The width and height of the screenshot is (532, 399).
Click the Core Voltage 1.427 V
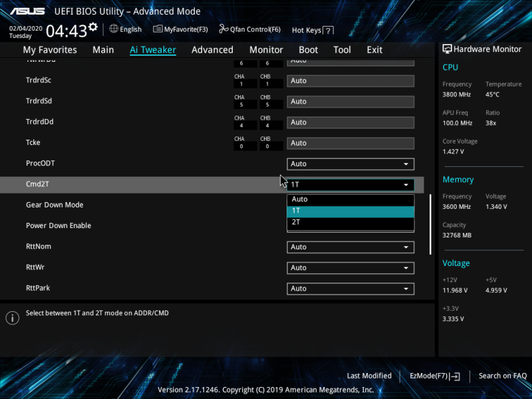pyautogui.click(x=454, y=152)
